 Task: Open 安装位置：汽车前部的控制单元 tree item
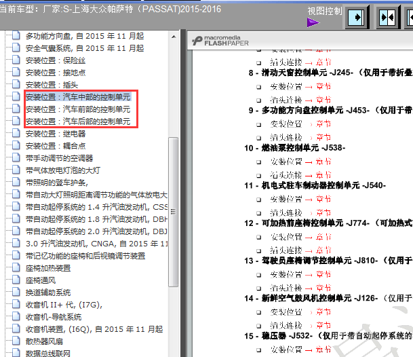[78, 109]
